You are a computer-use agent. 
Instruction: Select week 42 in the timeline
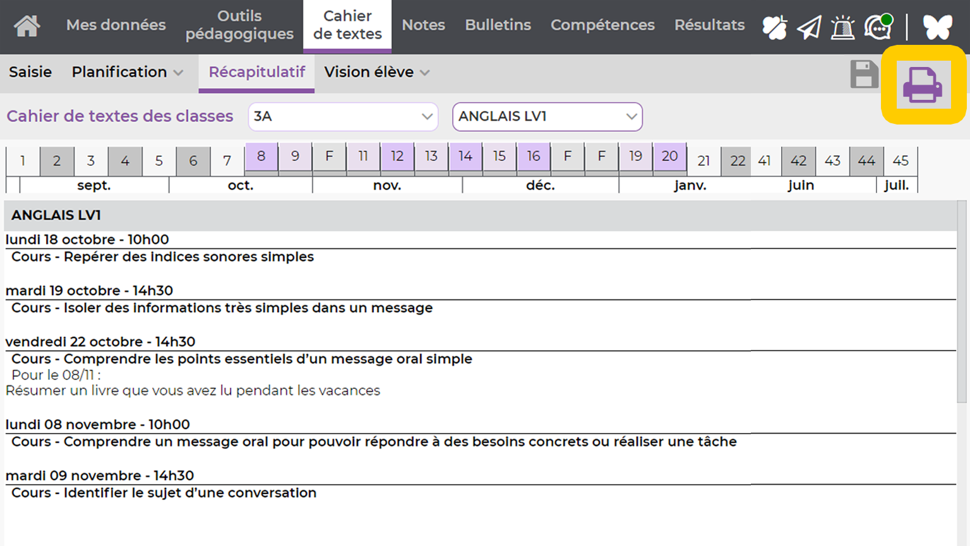tap(799, 161)
